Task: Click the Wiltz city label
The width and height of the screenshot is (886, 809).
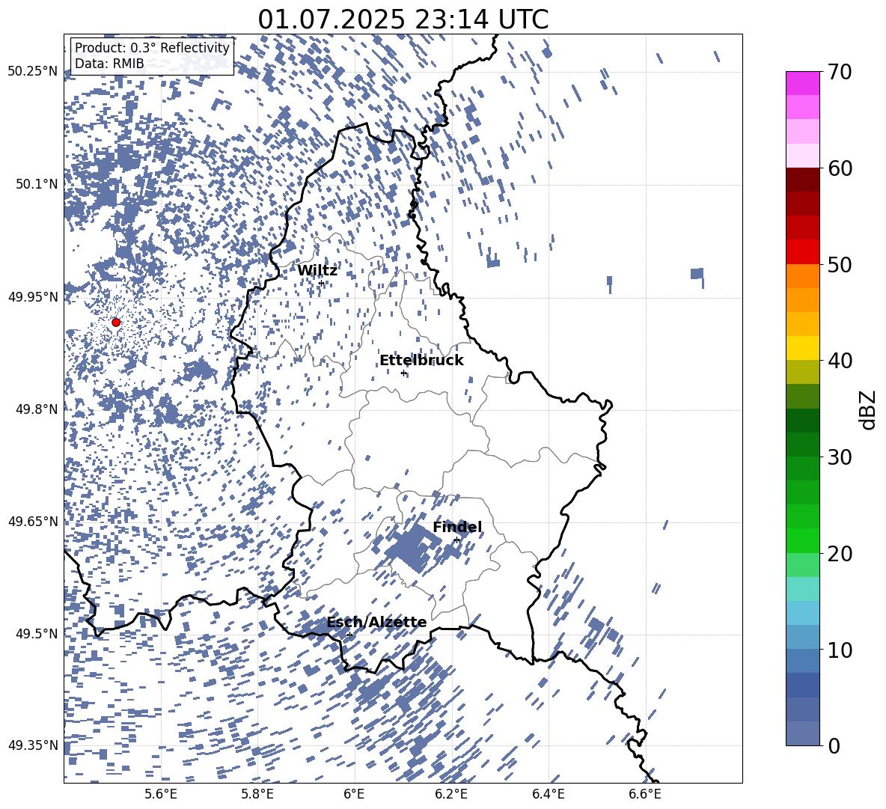Action: coord(317,271)
